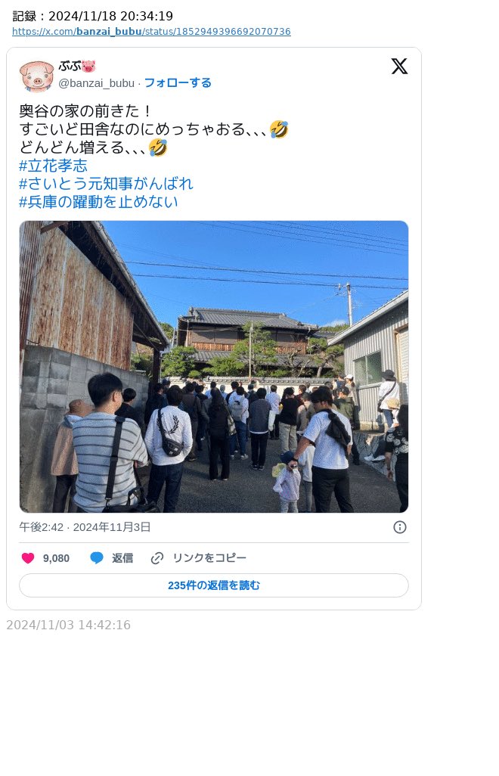Viewport: 499px width, 776px height.
Task: Click the pink heart like icon
Action: click(28, 558)
